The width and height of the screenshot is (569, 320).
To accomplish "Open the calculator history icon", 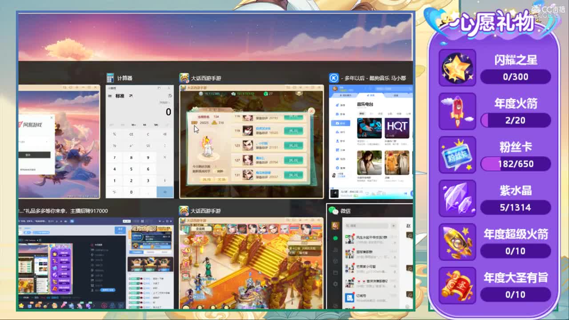I will click(169, 96).
